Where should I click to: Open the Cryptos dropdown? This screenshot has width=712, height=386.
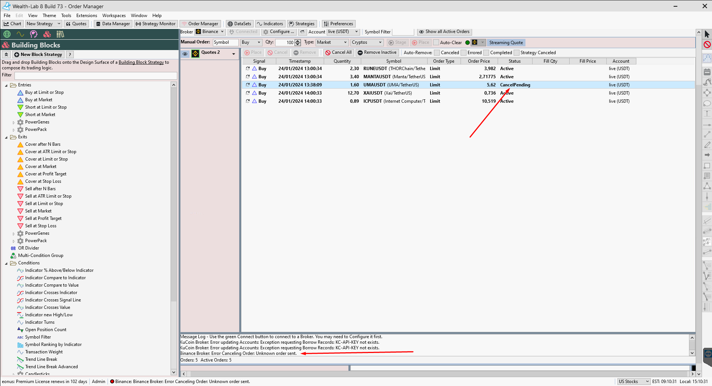click(x=367, y=43)
